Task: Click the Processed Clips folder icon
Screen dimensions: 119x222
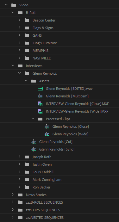Action: pyautogui.click(x=40, y=119)
